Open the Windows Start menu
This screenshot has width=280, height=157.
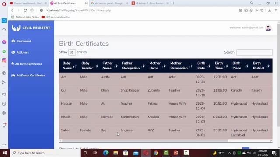5,153
